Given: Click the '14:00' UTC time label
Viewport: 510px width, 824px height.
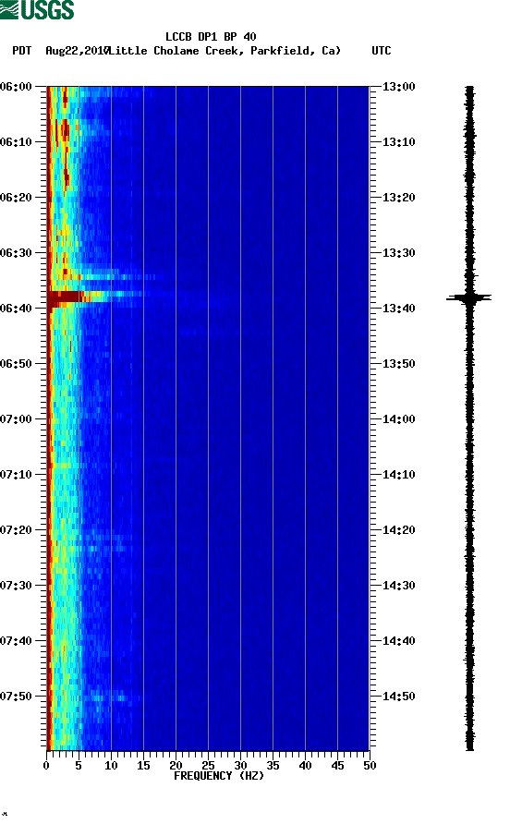Looking at the screenshot, I should (398, 419).
